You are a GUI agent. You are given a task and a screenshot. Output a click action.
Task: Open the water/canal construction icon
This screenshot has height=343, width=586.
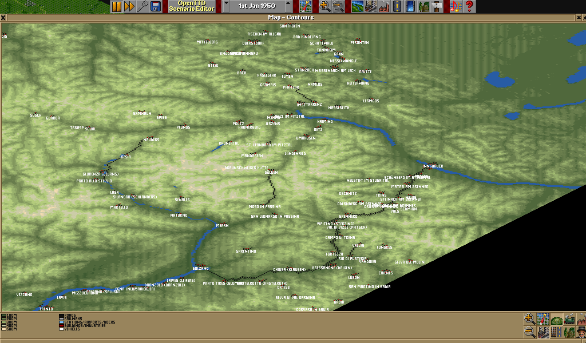[410, 6]
